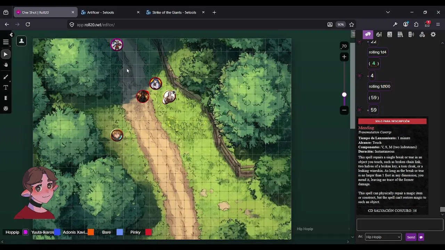
Task: Select the hand Pan tool
Action: pyautogui.click(x=6, y=65)
